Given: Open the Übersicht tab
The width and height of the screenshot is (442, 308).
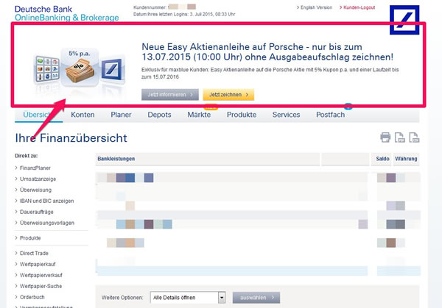Looking at the screenshot, I should click(x=38, y=115).
